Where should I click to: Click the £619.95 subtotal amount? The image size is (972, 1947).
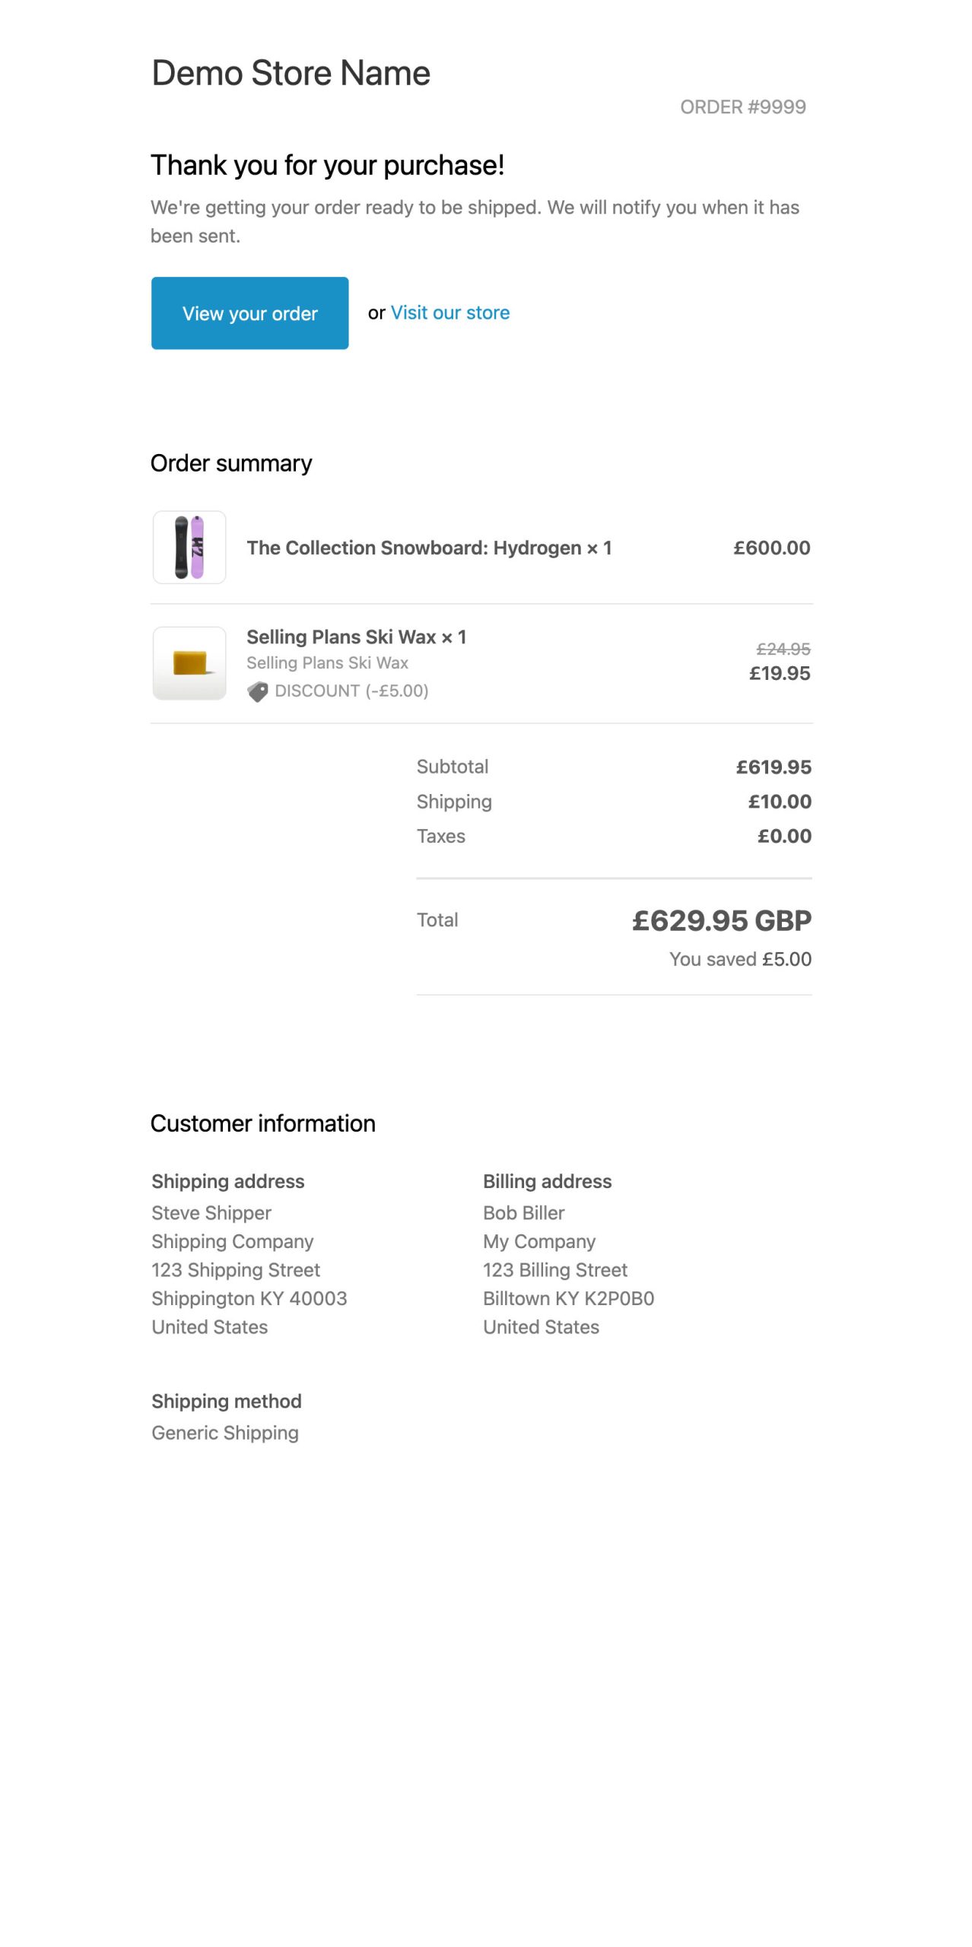(773, 767)
